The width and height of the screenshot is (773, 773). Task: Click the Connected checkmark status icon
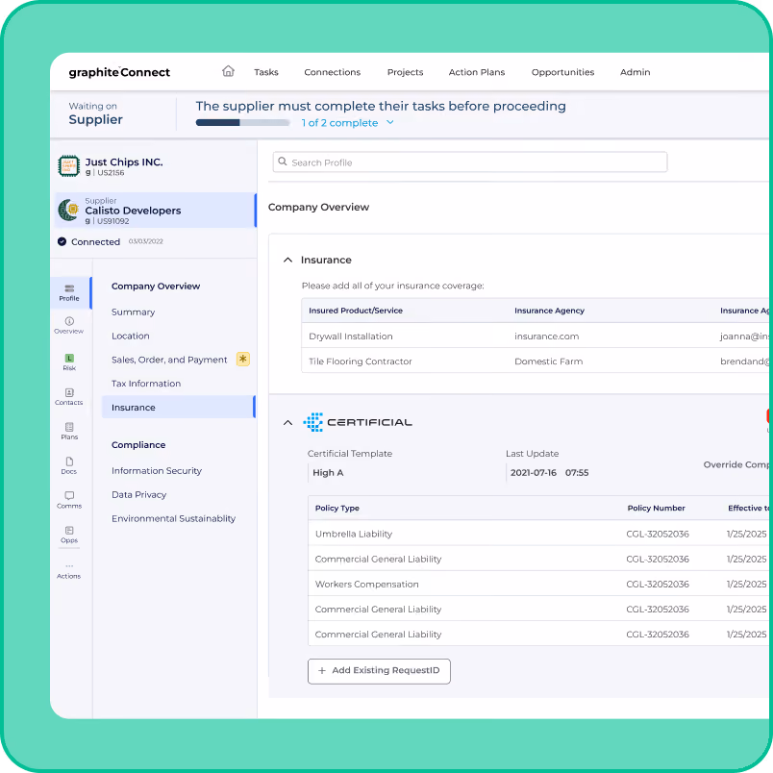coord(62,241)
